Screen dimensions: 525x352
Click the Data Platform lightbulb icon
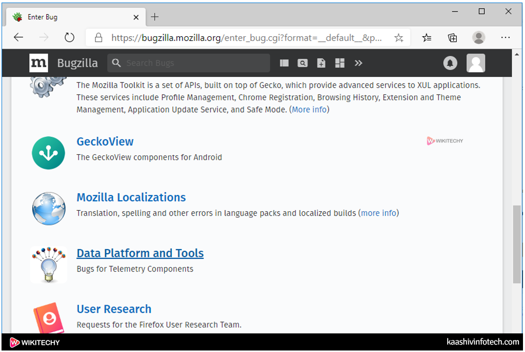coord(49,264)
